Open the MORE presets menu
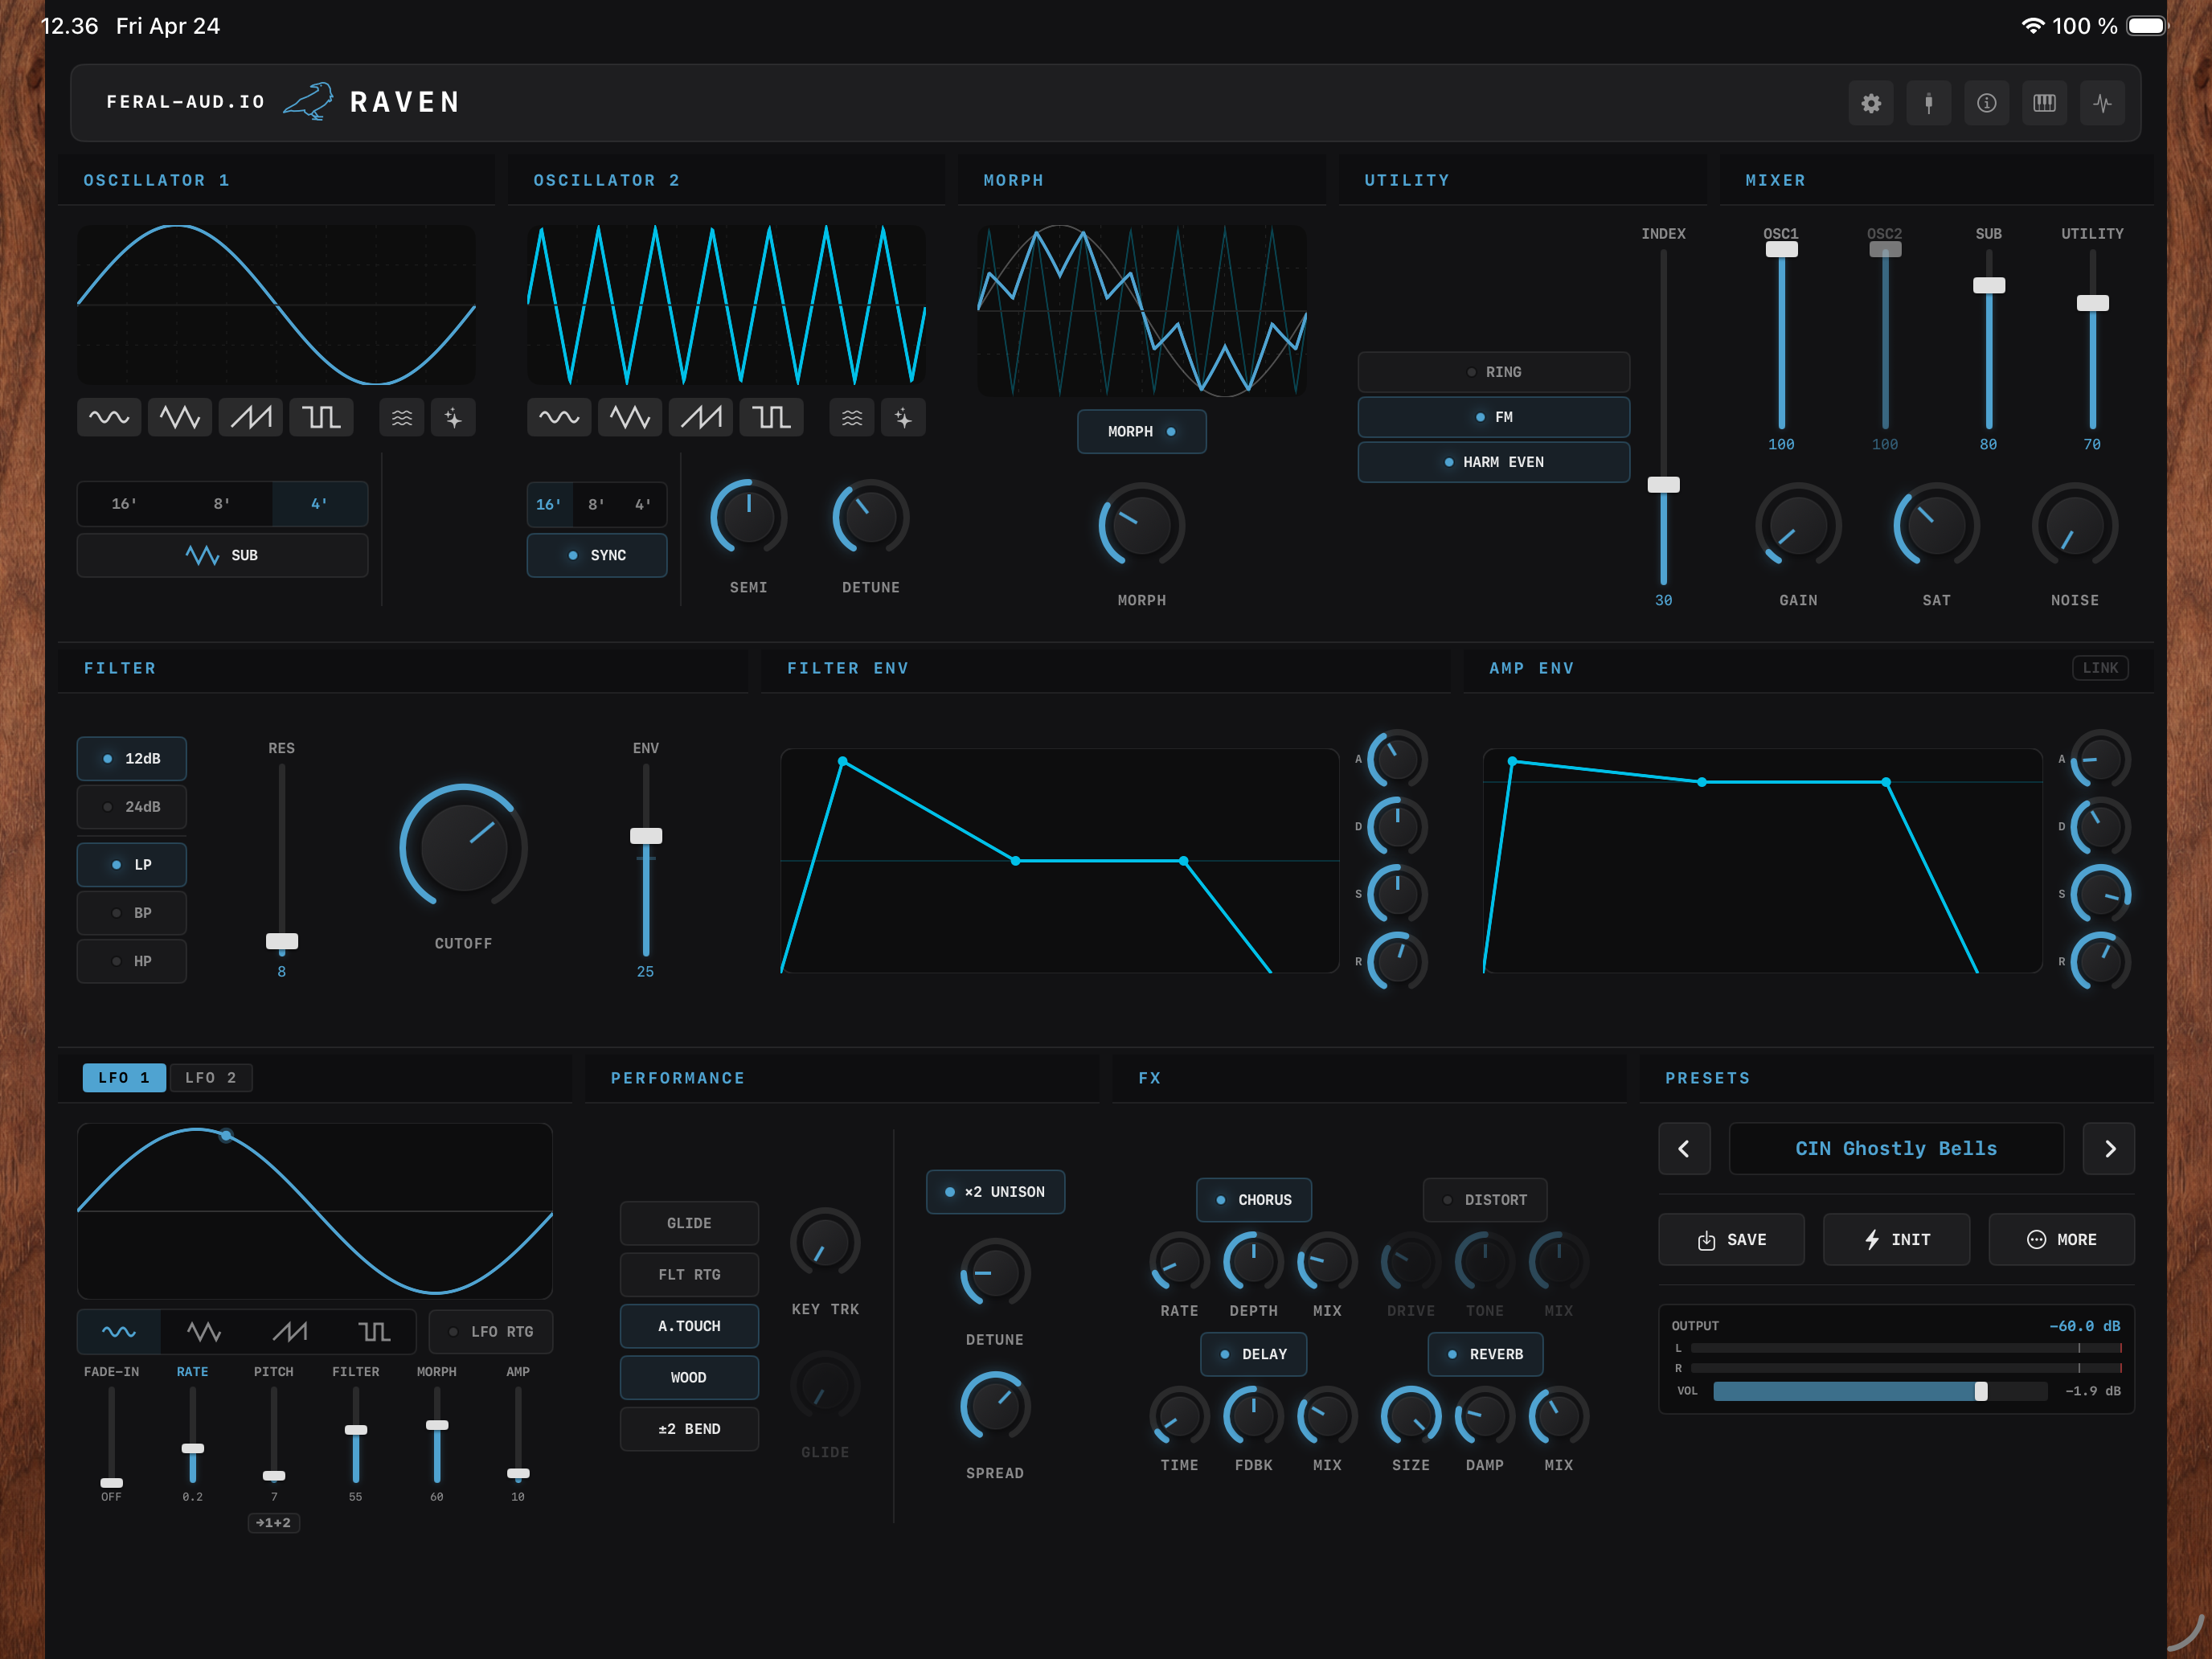The height and width of the screenshot is (1659, 2212). 2062,1240
